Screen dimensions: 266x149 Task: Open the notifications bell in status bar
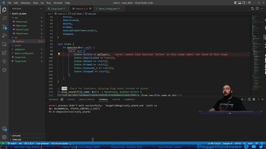(262, 144)
